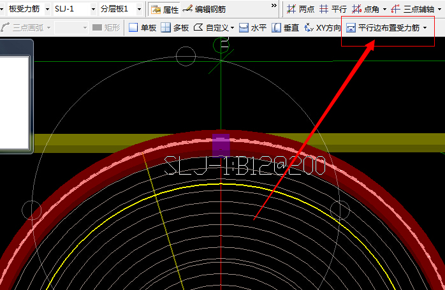This screenshot has height=290, width=445.
Task: Select the 两点 two-point axis tool
Action: [300, 10]
